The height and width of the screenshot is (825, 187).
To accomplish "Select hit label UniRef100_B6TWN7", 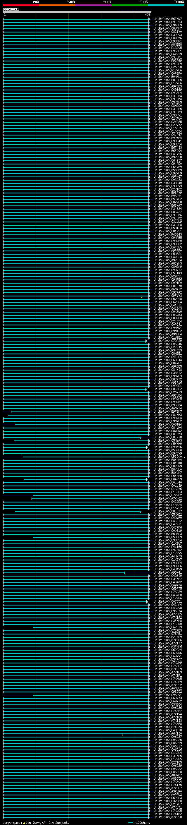I will tap(168, 19).
